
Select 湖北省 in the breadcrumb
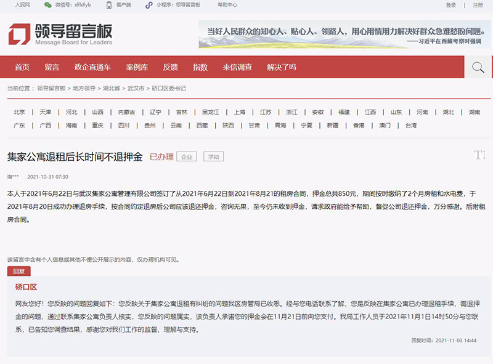click(x=113, y=88)
